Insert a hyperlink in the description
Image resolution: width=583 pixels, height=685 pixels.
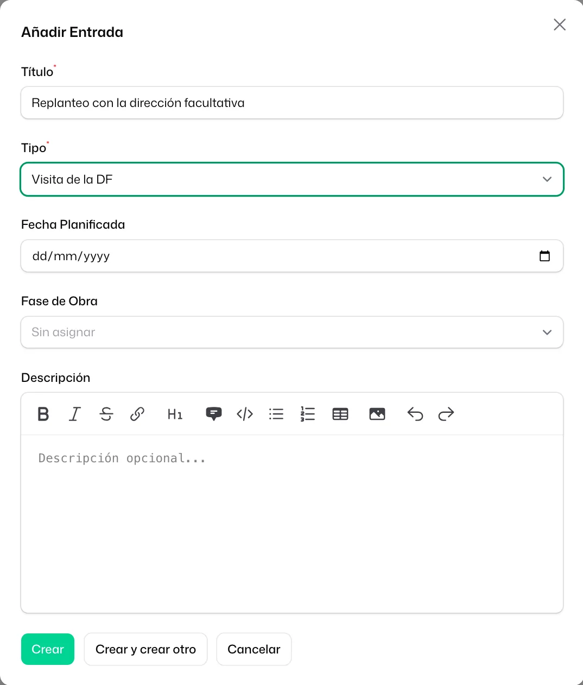pos(137,414)
